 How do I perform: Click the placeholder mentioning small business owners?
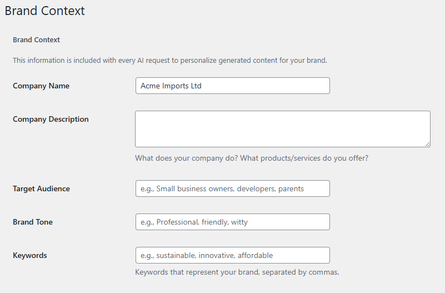click(x=222, y=189)
